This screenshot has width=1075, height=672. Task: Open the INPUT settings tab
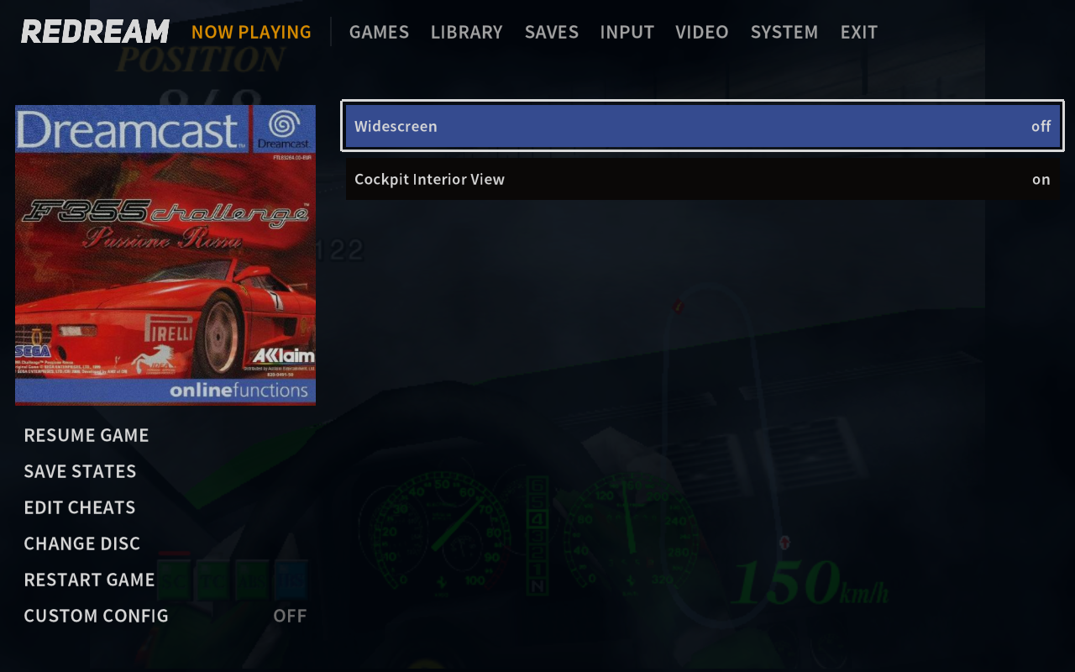(627, 32)
